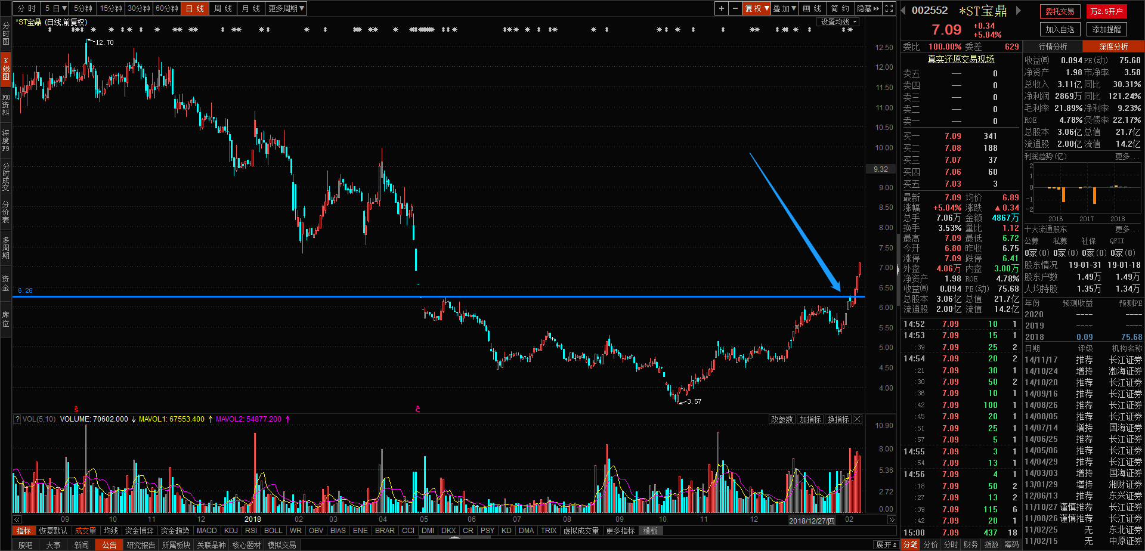This screenshot has height=551, width=1145.
Task: Zoom in the chart with plus icon
Action: coord(722,8)
